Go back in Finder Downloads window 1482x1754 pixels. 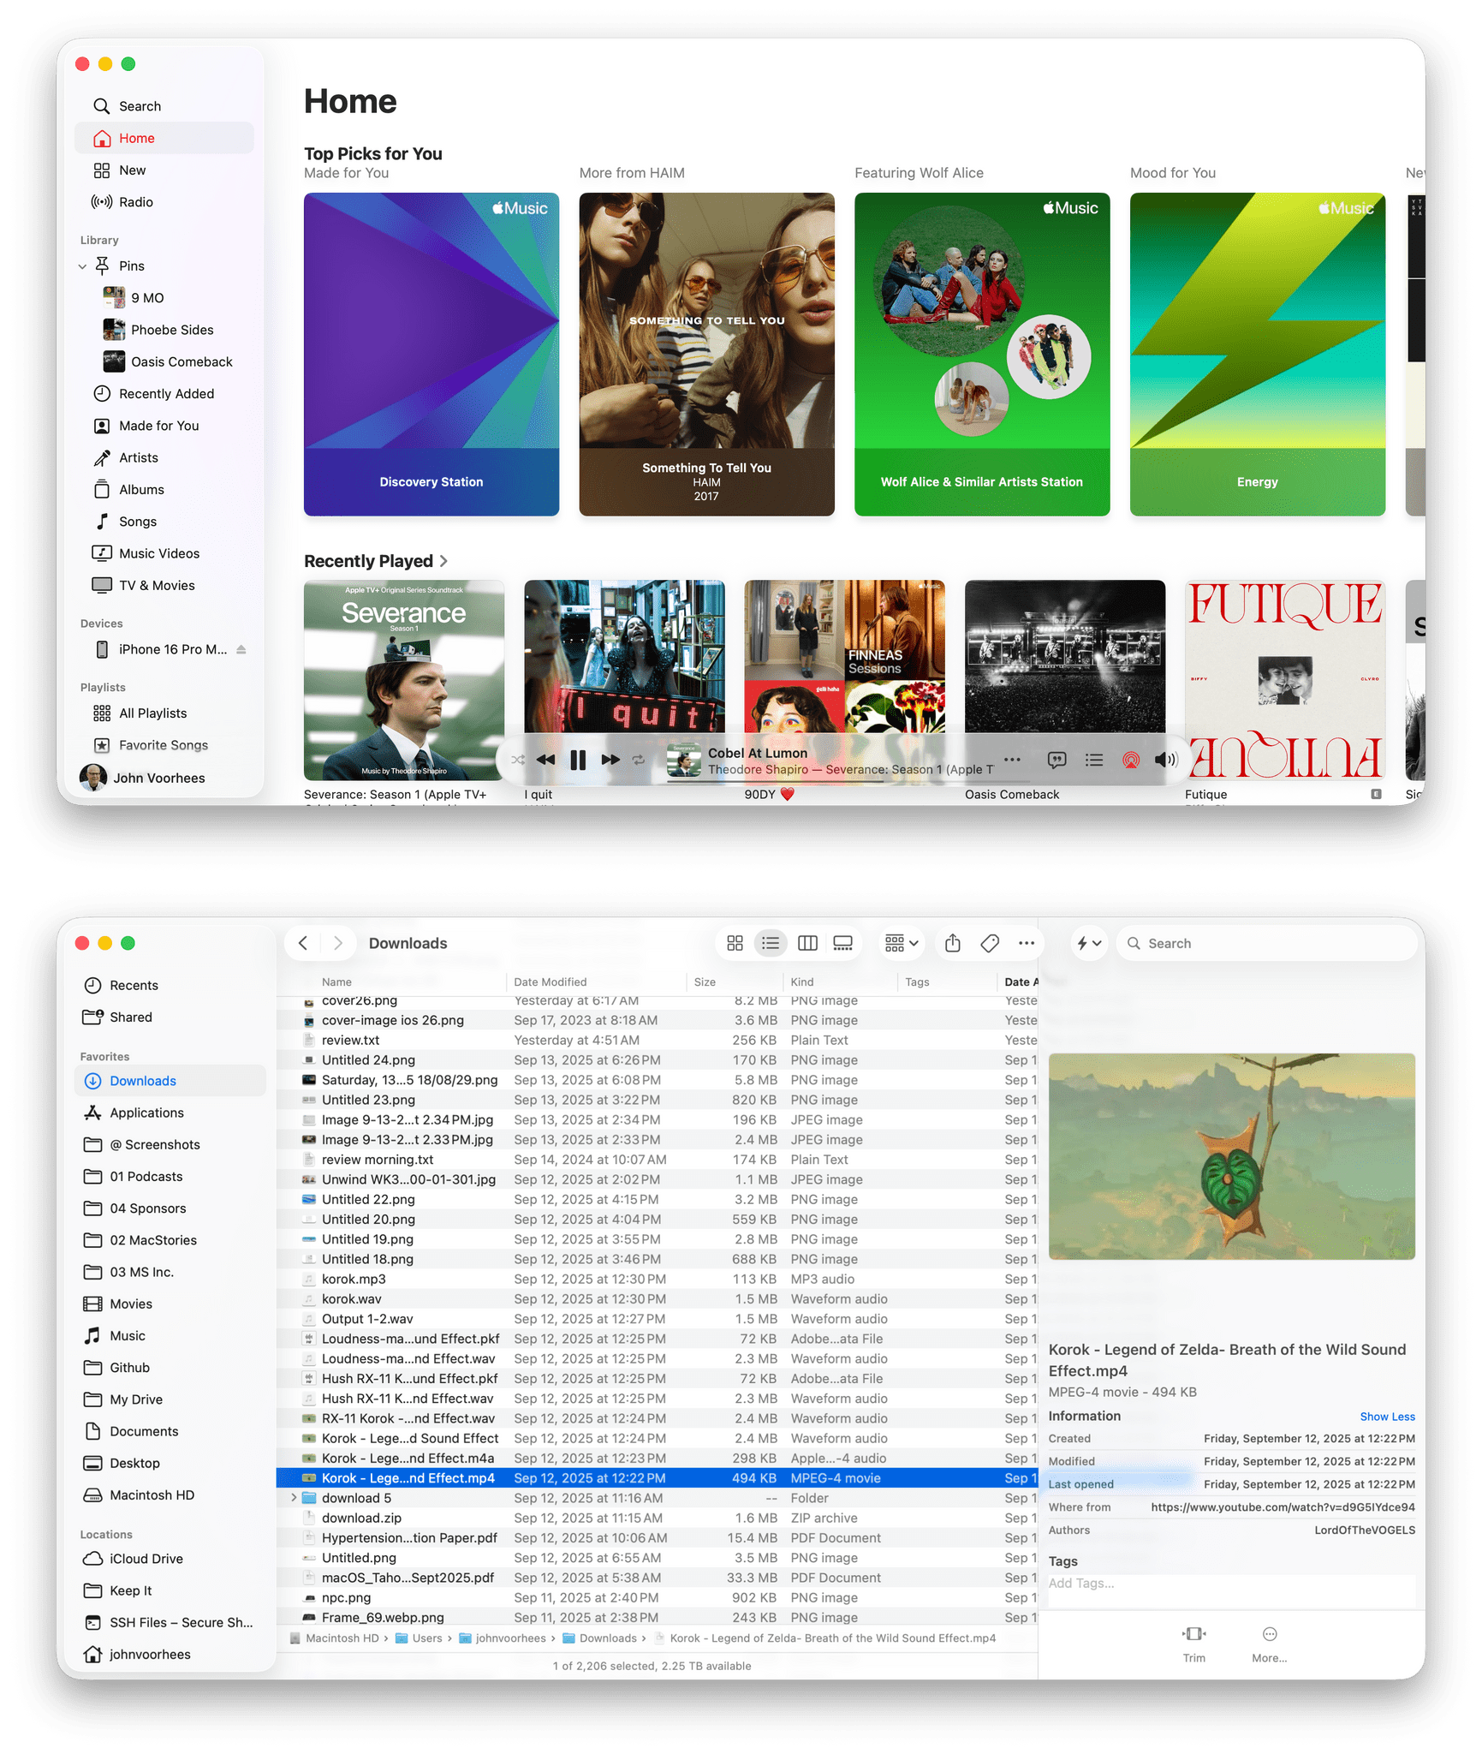click(303, 943)
